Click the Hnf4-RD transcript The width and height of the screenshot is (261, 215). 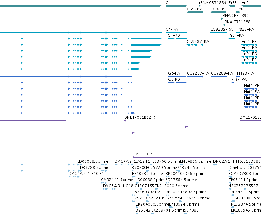tap(249, 54)
